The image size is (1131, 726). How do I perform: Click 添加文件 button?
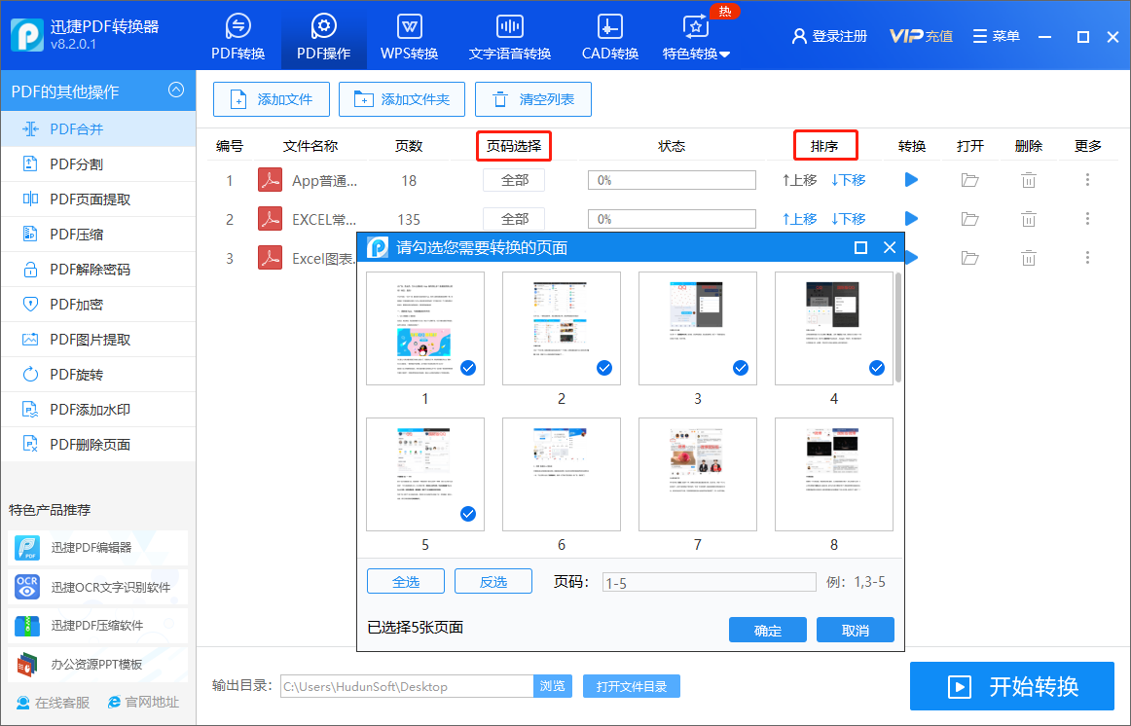tap(272, 99)
